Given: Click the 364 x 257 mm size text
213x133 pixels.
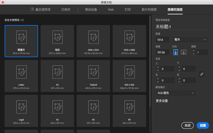Looking at the screenshot, I should point(129,123).
